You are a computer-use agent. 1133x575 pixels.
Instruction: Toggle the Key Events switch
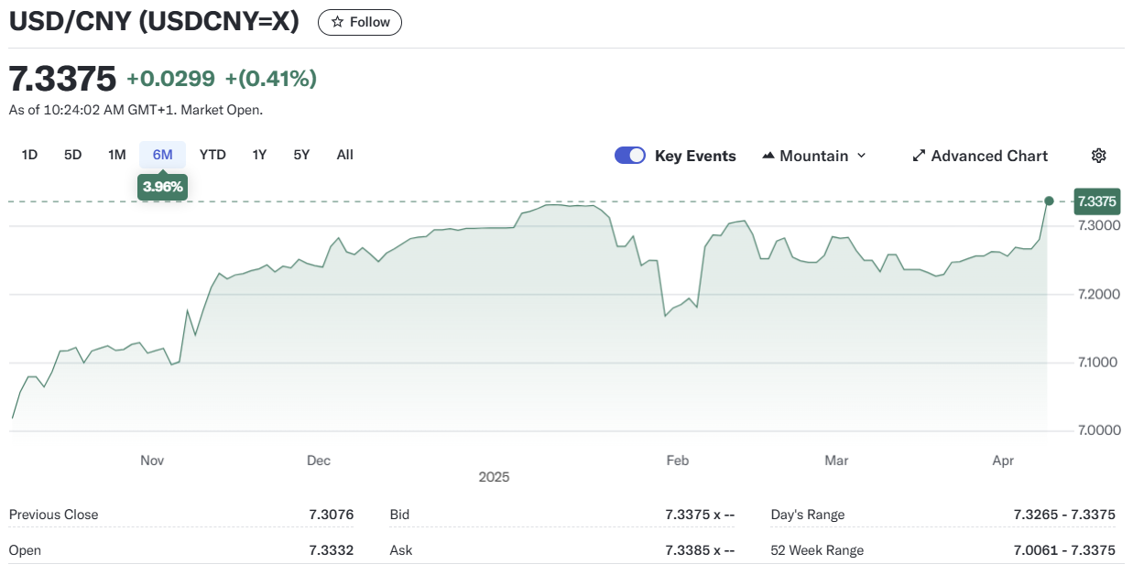(630, 156)
